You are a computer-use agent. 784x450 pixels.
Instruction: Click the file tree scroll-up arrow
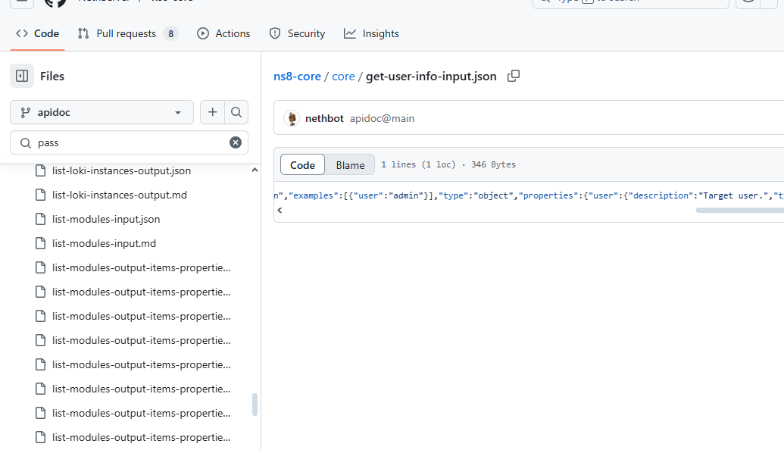pos(255,170)
